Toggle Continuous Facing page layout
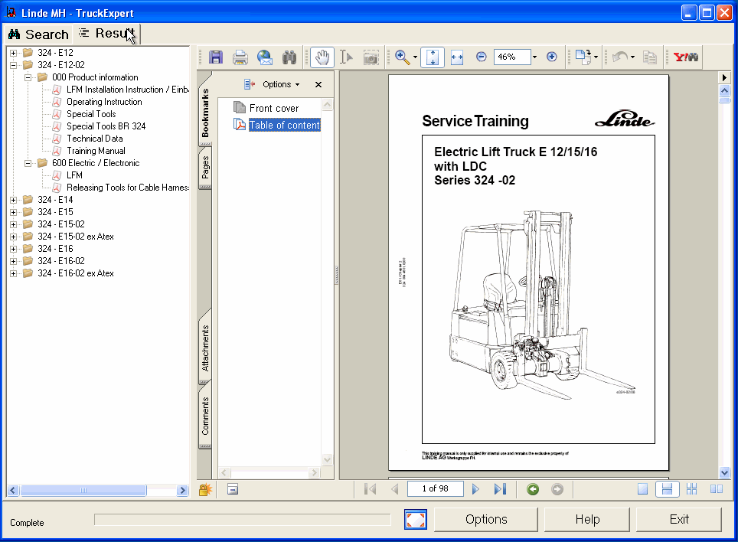The height and width of the screenshot is (542, 738). pyautogui.click(x=691, y=489)
